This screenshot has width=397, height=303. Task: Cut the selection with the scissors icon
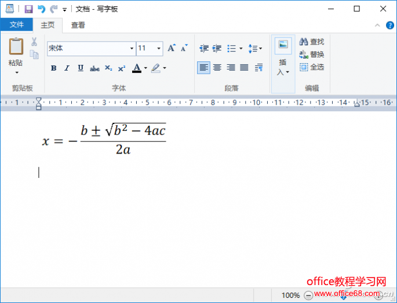[34, 42]
